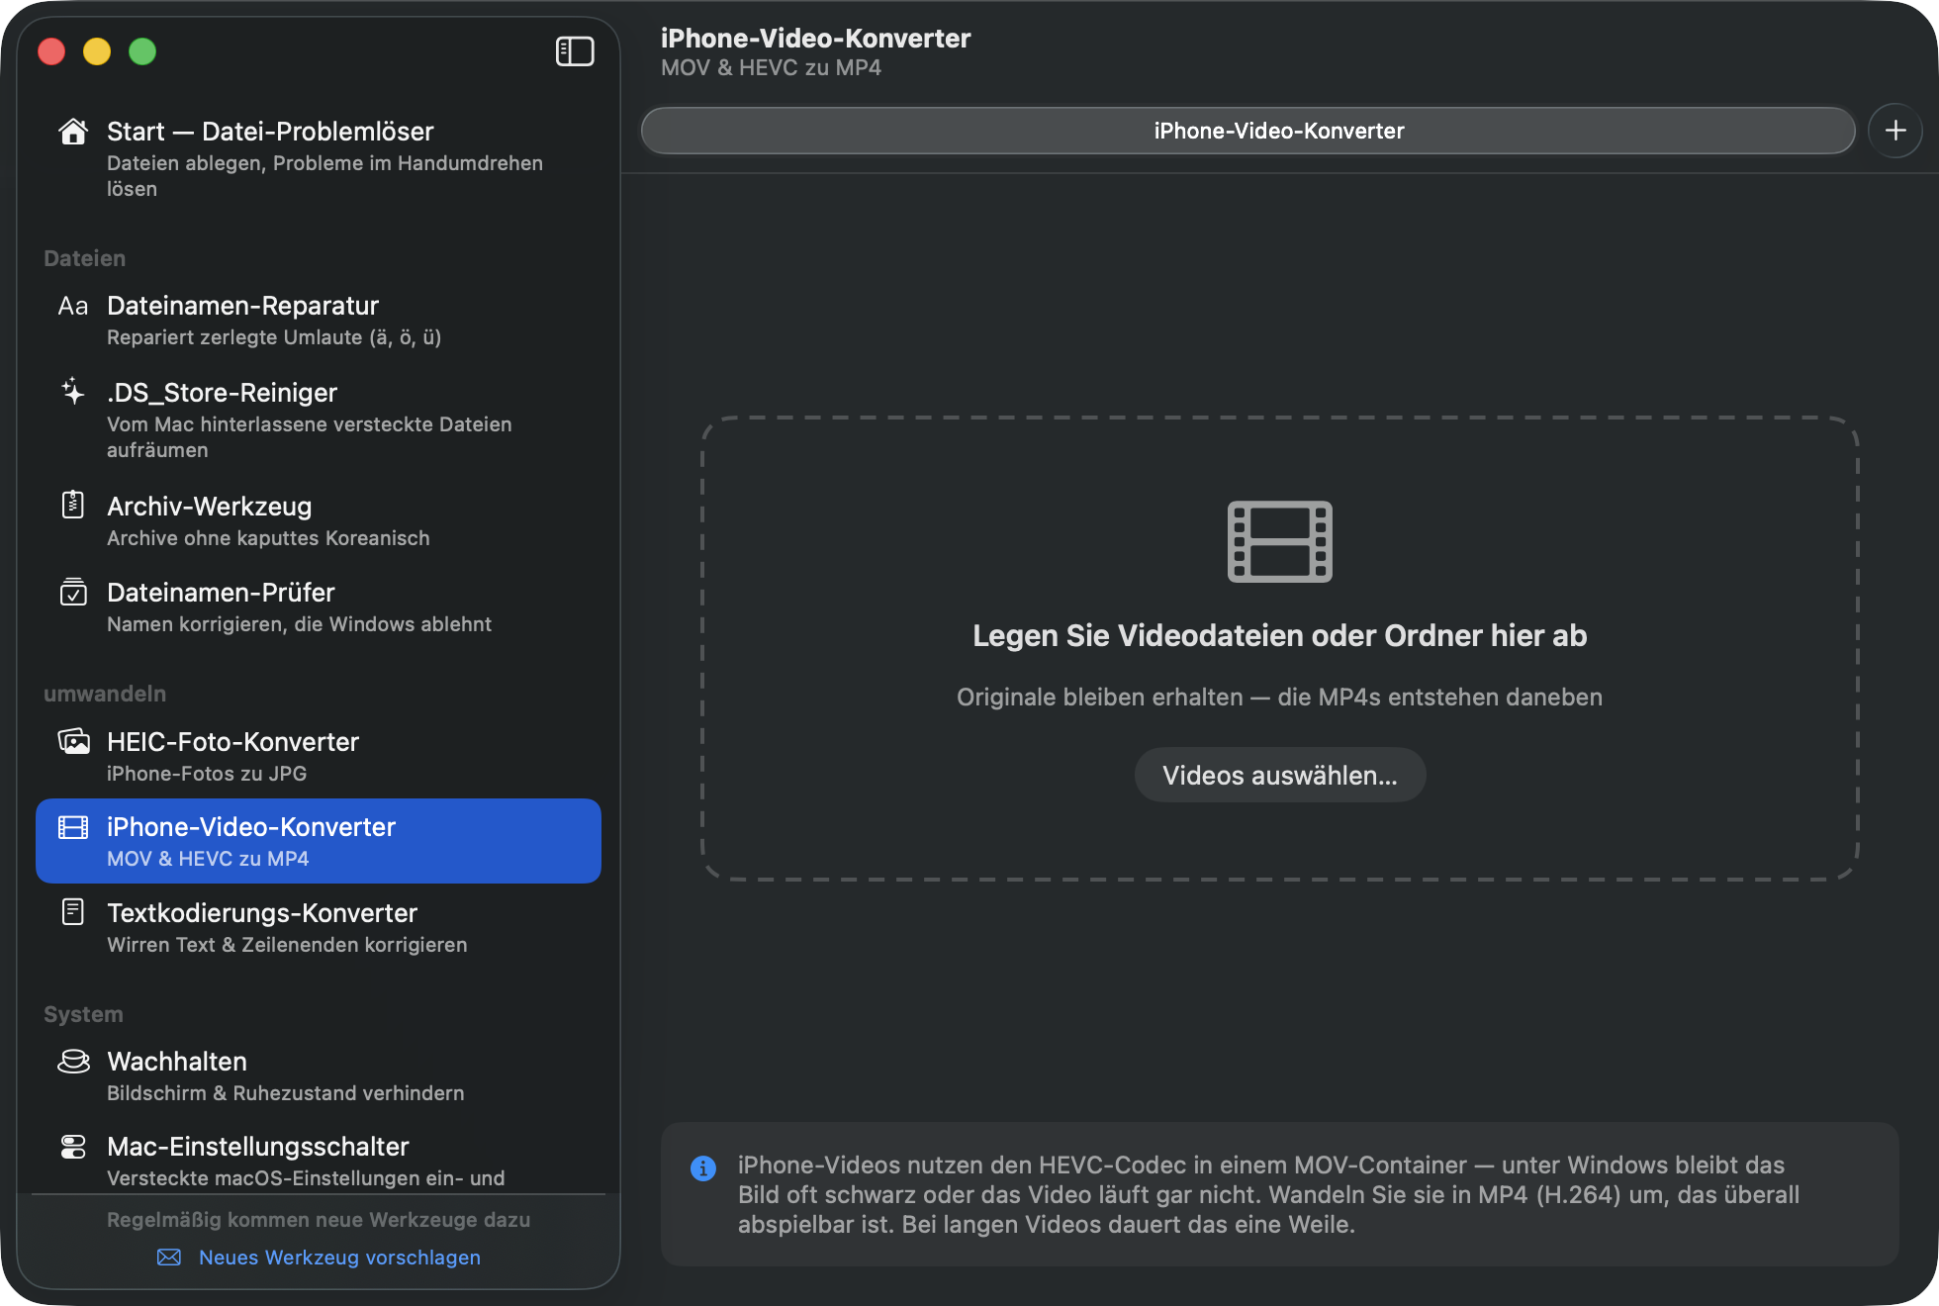Click the HEVC-Codec info paragraph
This screenshot has height=1306, width=1939.
tap(1268, 1194)
